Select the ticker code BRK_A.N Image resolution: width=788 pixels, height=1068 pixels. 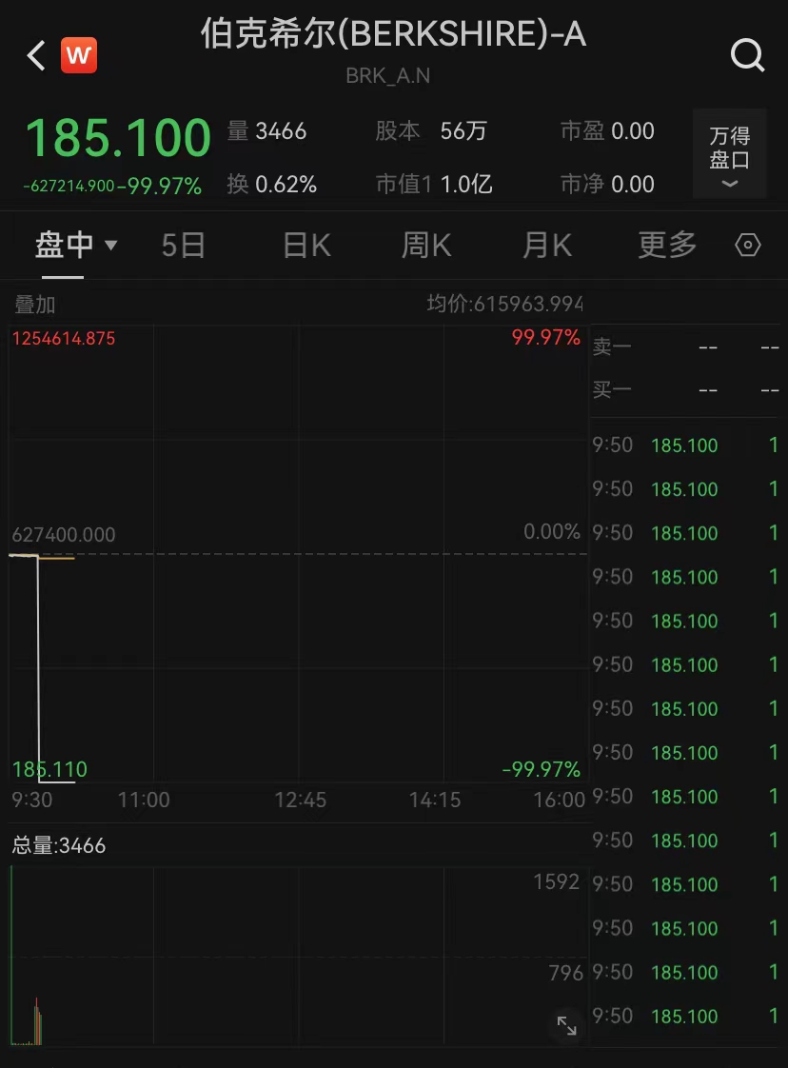pos(387,75)
